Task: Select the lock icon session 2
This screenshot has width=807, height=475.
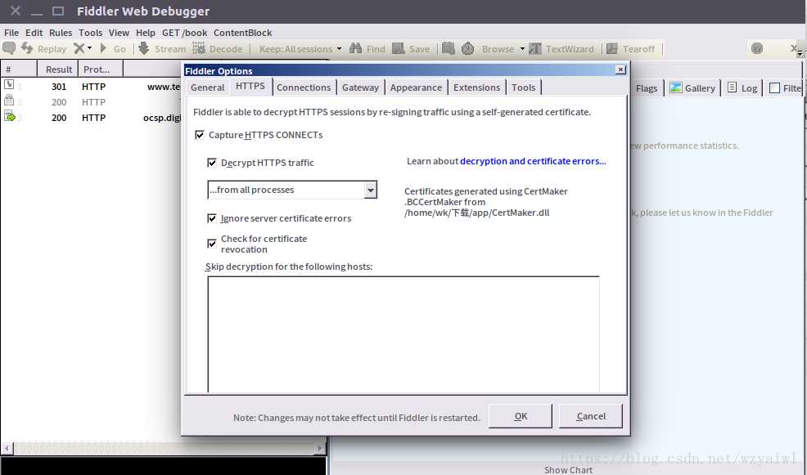Action: [9, 101]
